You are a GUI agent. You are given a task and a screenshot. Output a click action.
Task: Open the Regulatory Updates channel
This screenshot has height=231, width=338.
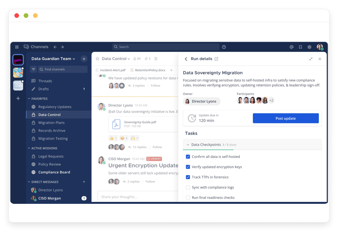59,107
